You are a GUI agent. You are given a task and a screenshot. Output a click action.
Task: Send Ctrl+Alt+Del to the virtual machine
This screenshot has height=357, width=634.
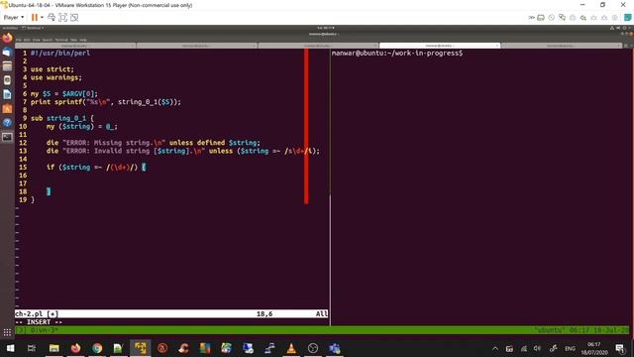(x=52, y=18)
